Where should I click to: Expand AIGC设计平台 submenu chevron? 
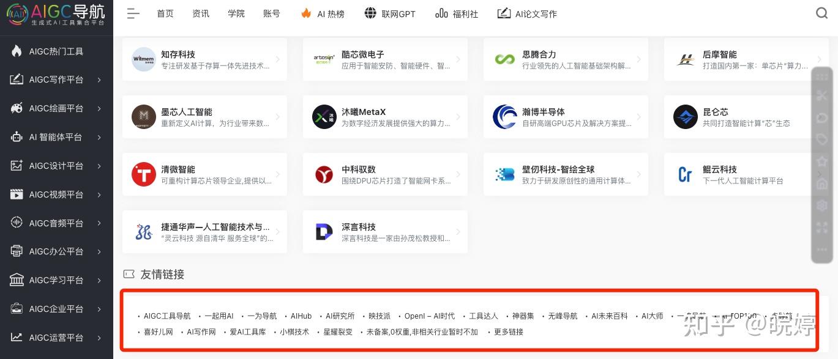pyautogui.click(x=99, y=166)
